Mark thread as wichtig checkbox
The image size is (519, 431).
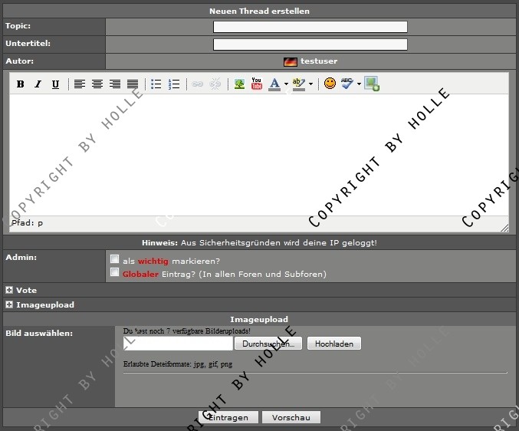(x=115, y=259)
